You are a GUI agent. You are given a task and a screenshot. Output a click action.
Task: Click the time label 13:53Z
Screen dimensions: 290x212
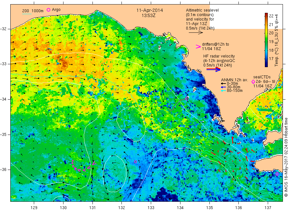pos(149,15)
